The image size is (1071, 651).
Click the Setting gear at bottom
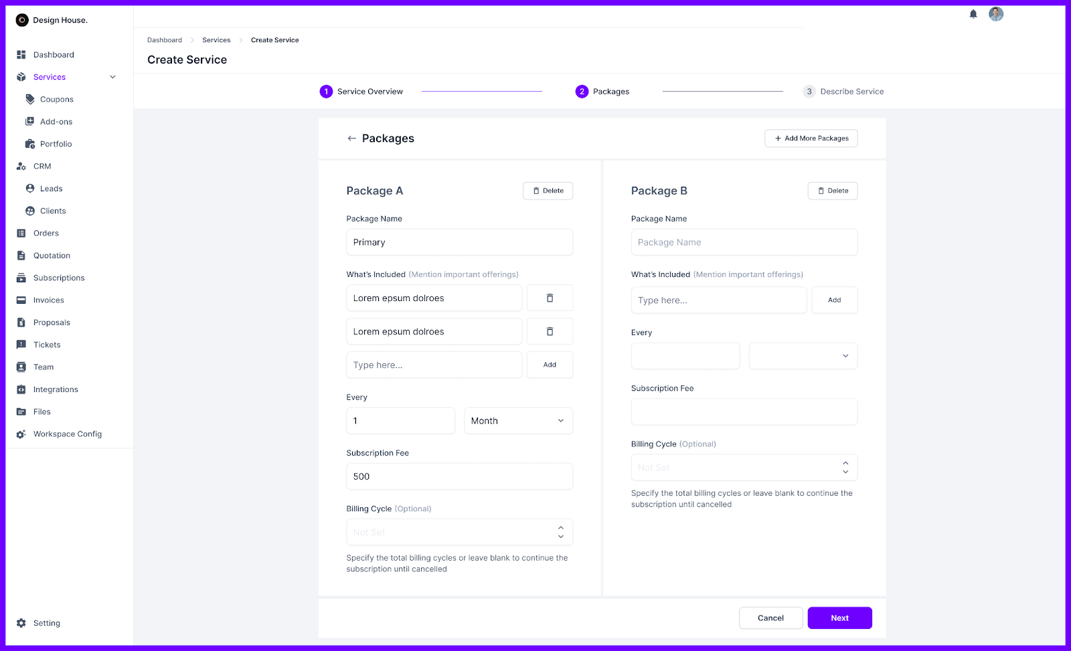tap(21, 623)
